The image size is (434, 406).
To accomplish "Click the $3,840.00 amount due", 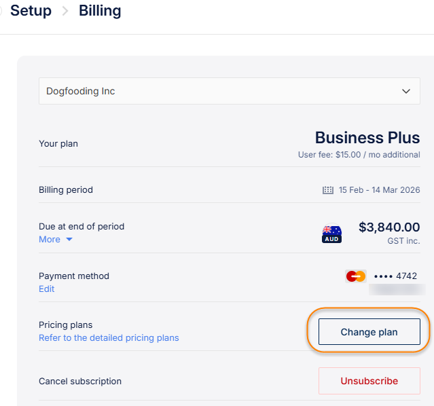I will coord(389,227).
